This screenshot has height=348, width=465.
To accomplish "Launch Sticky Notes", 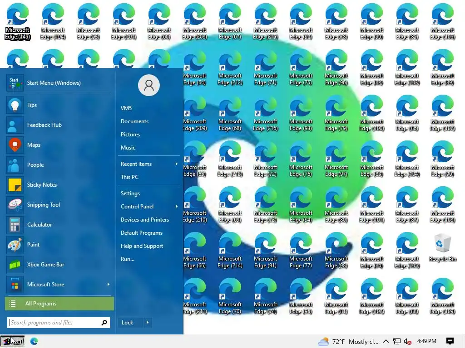I will [x=59, y=185].
